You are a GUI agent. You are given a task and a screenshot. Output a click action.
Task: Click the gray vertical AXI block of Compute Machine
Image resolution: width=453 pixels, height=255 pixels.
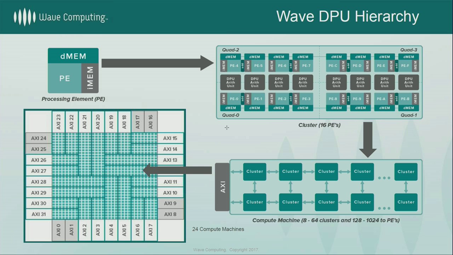click(222, 187)
